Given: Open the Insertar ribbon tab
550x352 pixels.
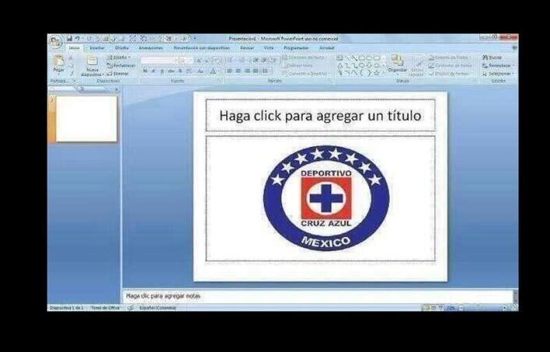Looking at the screenshot, I should (x=97, y=48).
